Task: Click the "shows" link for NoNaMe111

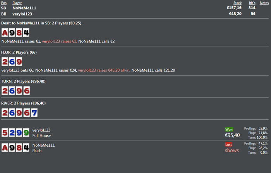Action: [x=232, y=150]
